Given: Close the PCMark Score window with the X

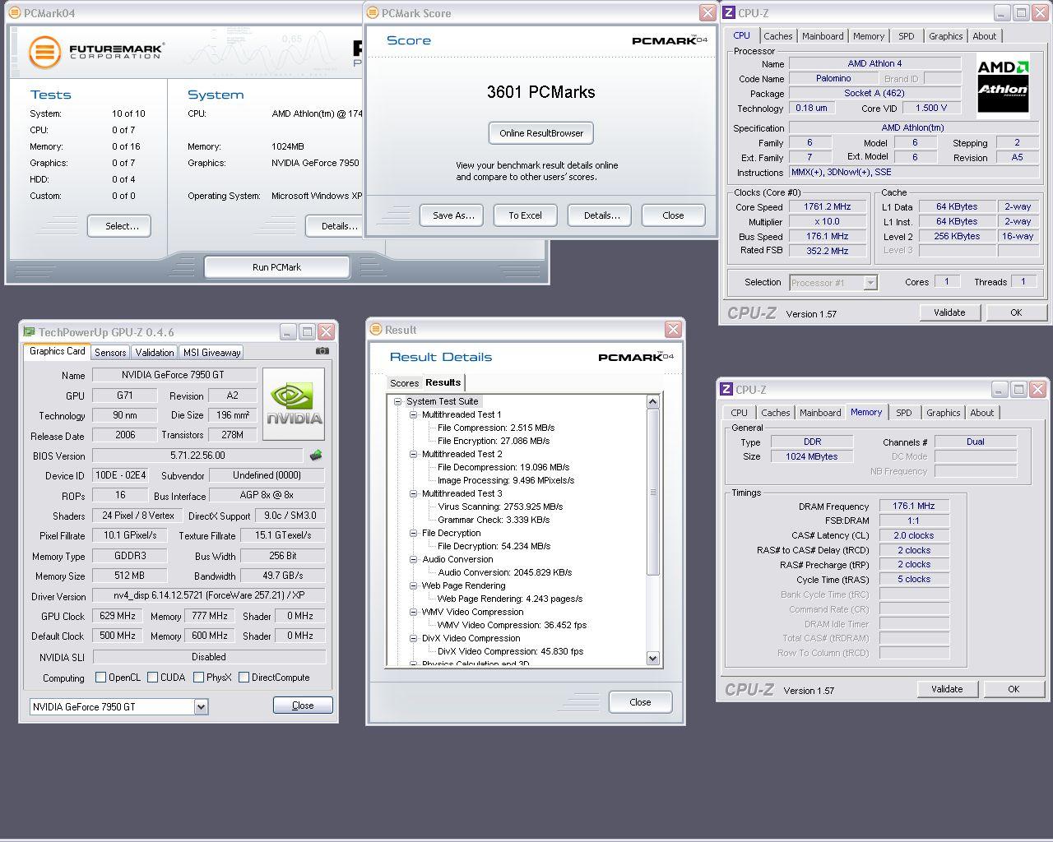Looking at the screenshot, I should click(x=707, y=12).
